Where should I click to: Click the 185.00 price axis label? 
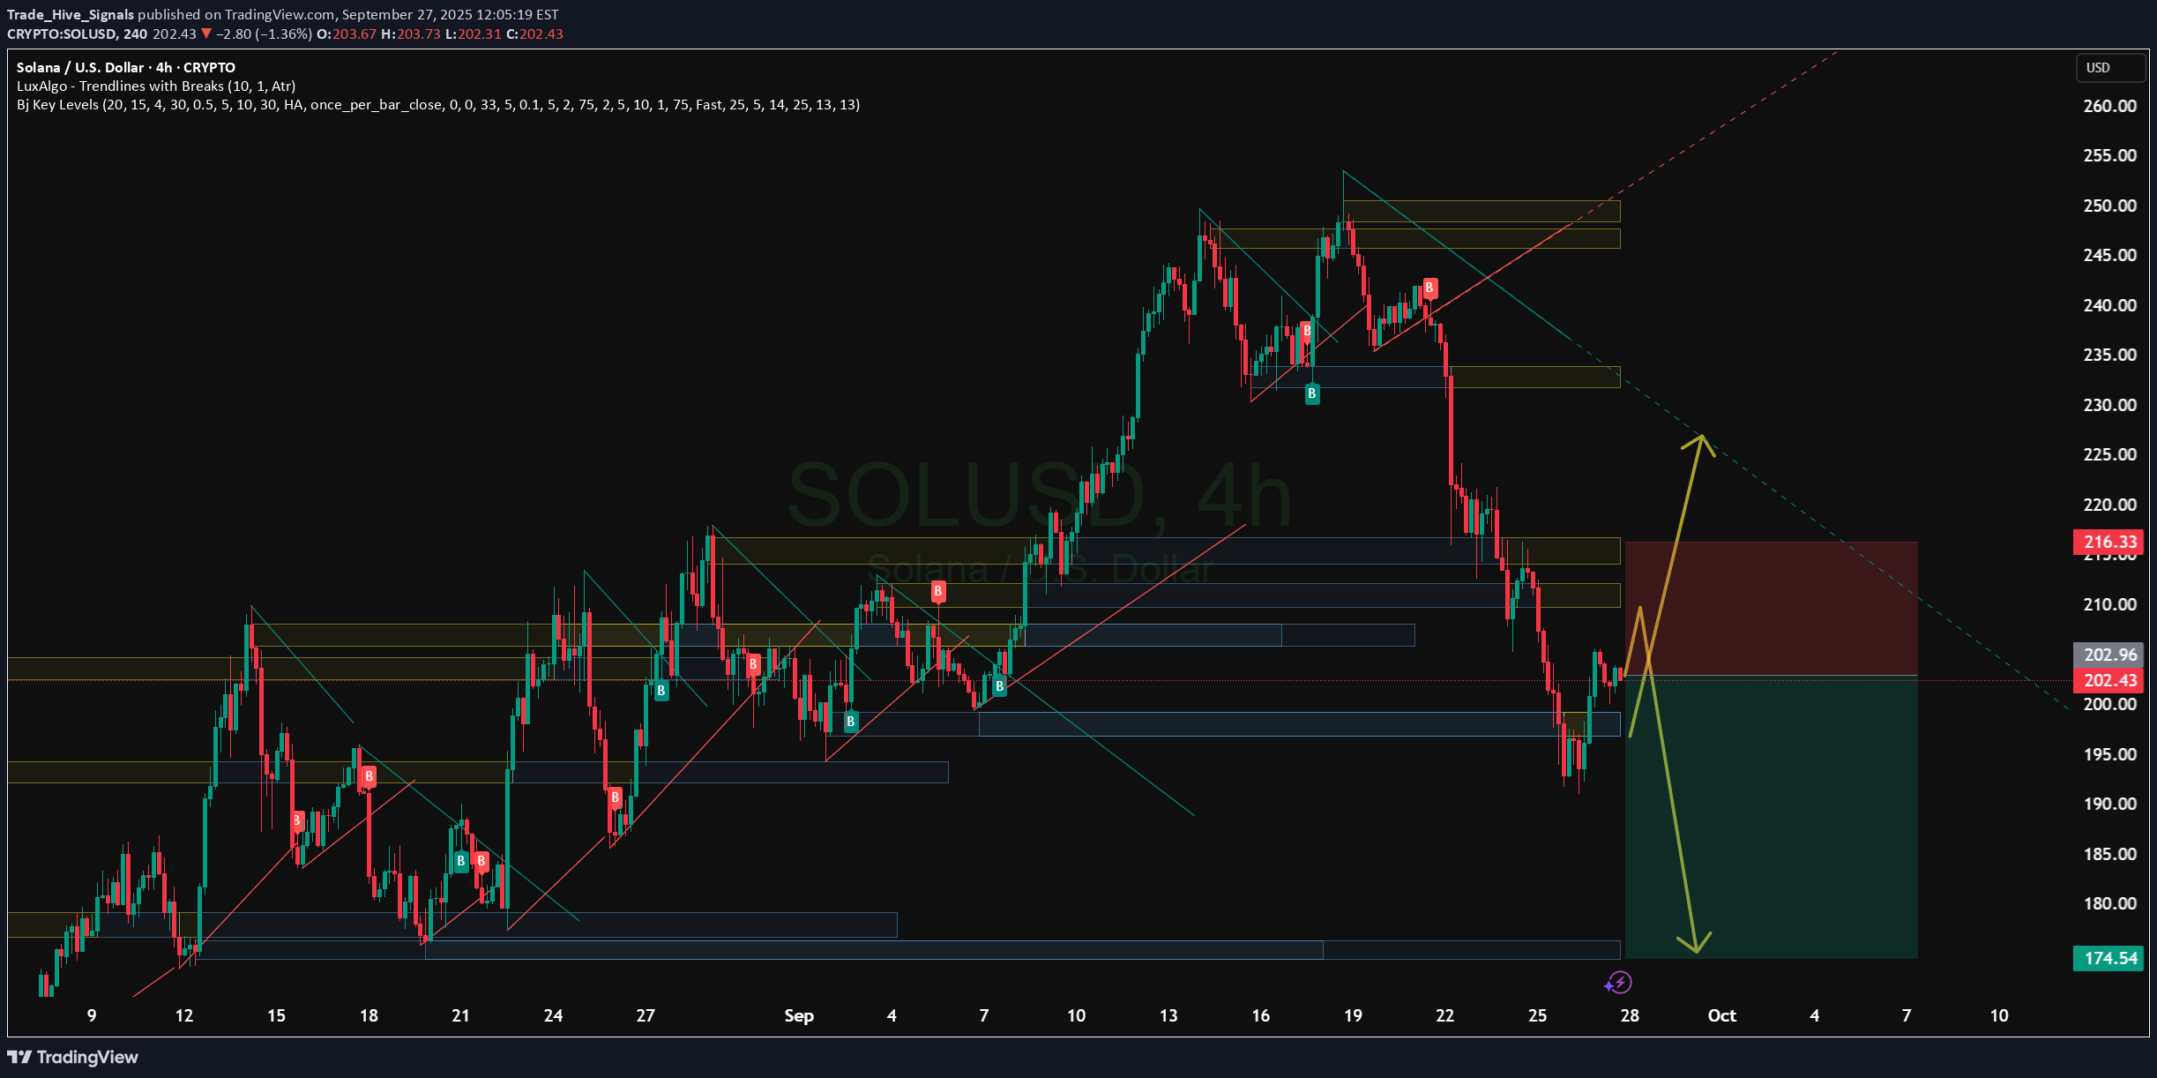click(x=2109, y=854)
